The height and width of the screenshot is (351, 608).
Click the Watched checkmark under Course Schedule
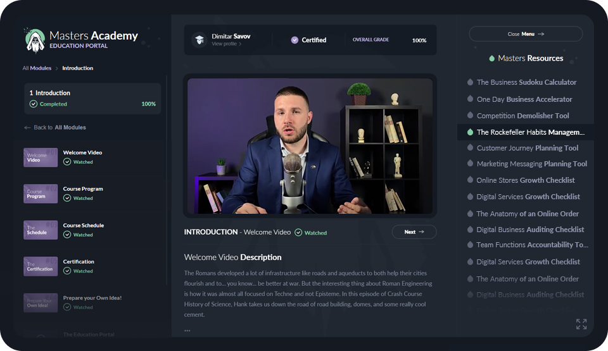coord(67,235)
